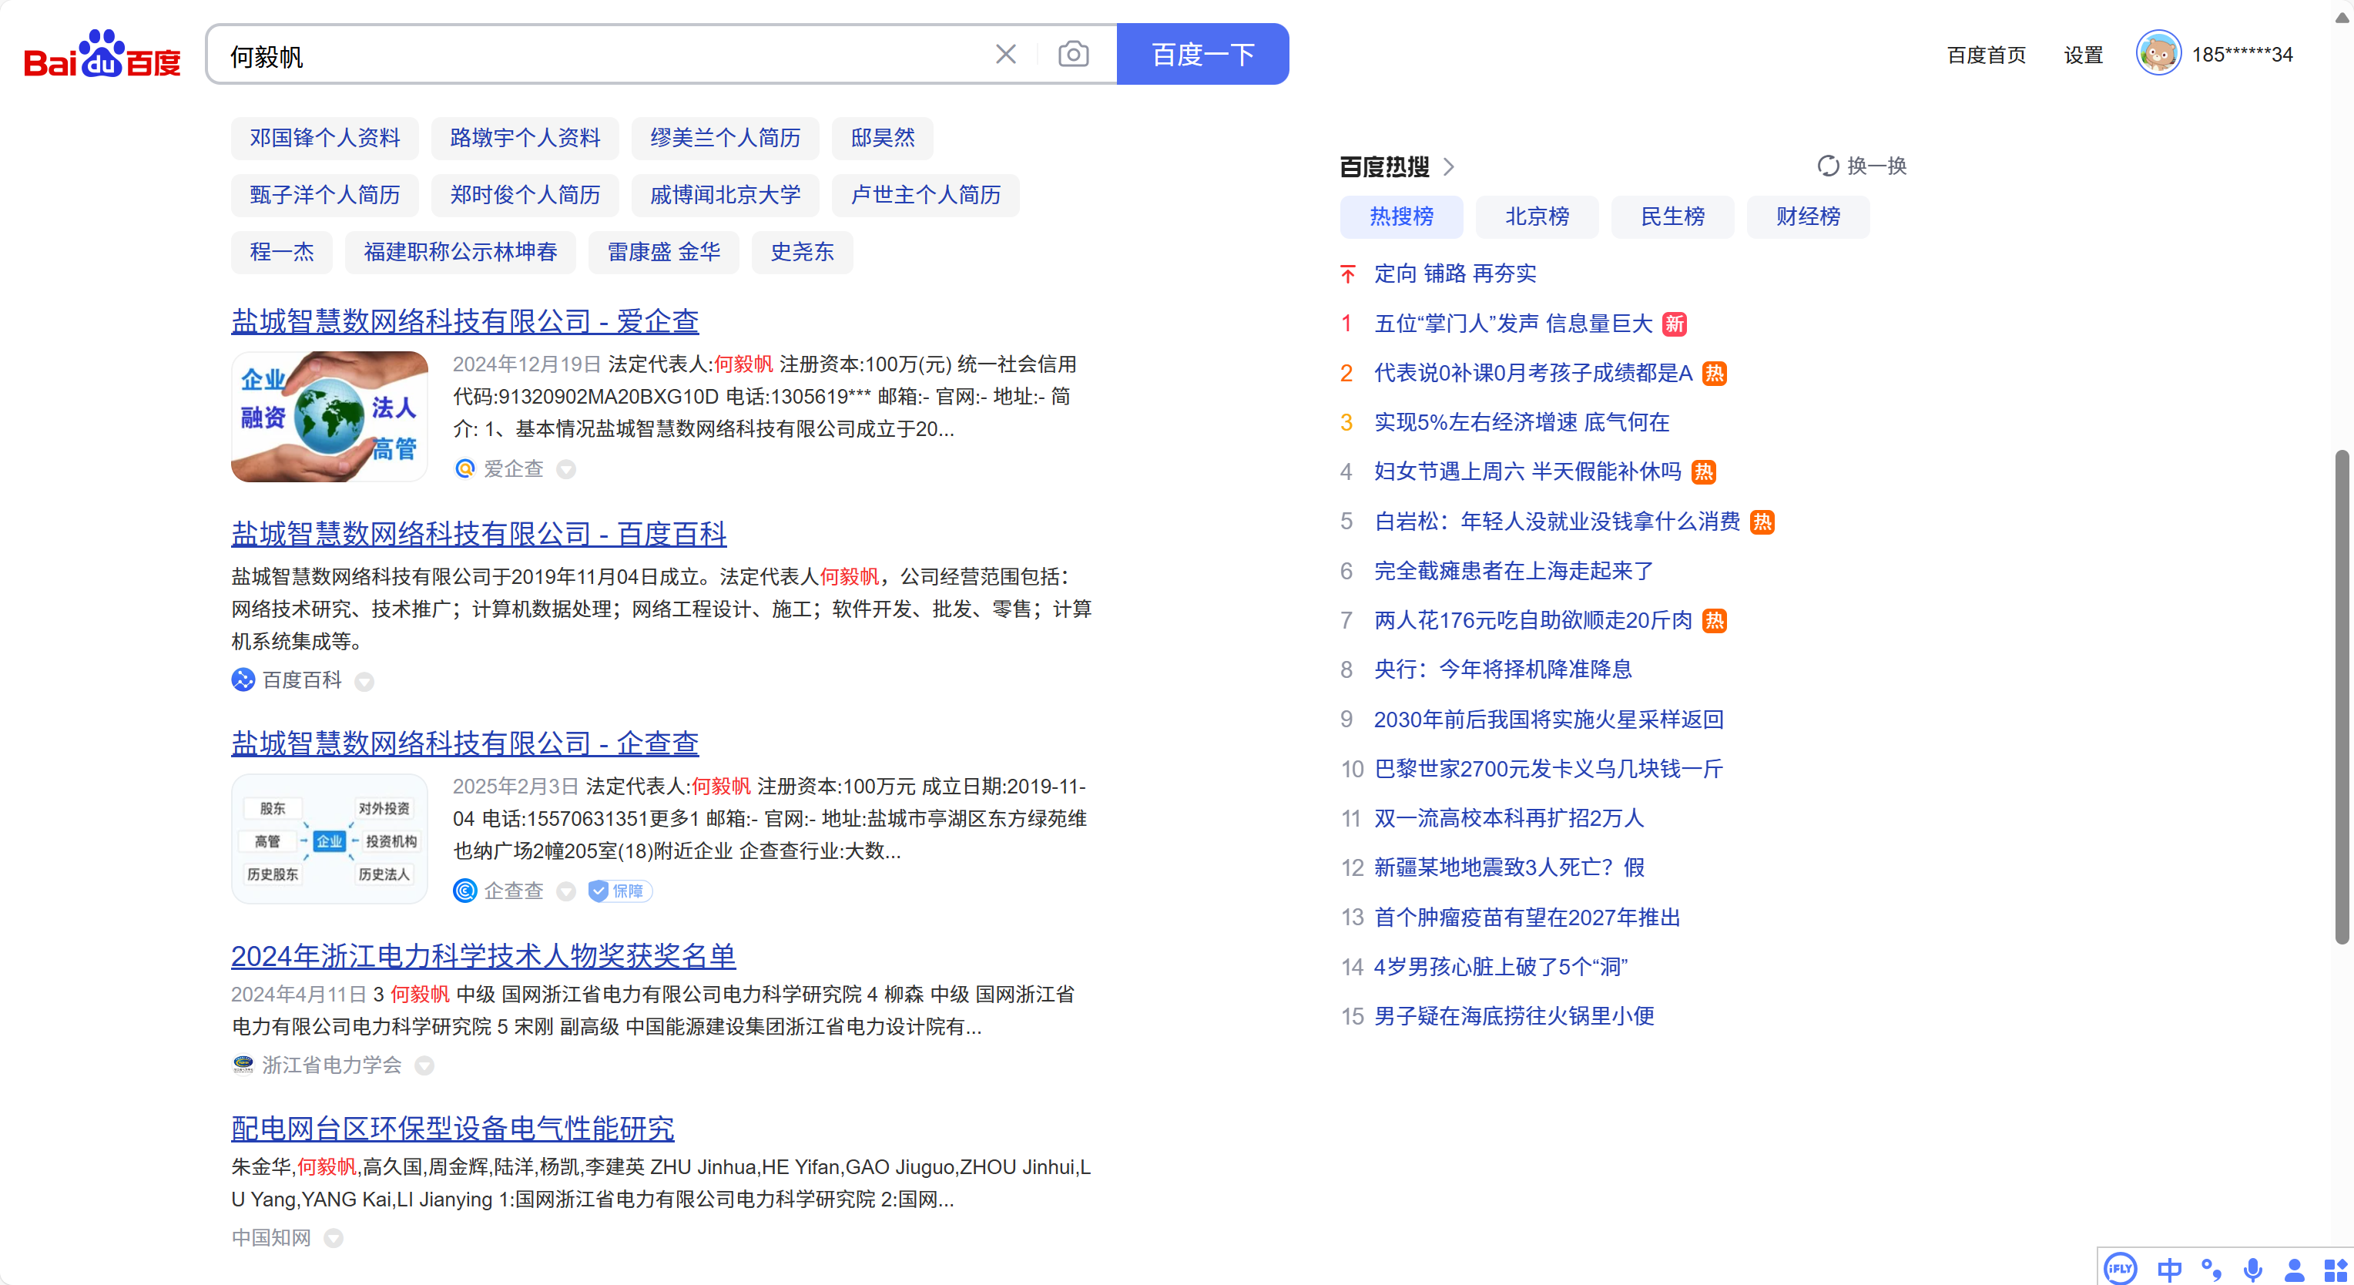Image resolution: width=2354 pixels, height=1285 pixels.
Task: Click the 换一换 refresh icon
Action: pyautogui.click(x=1828, y=166)
